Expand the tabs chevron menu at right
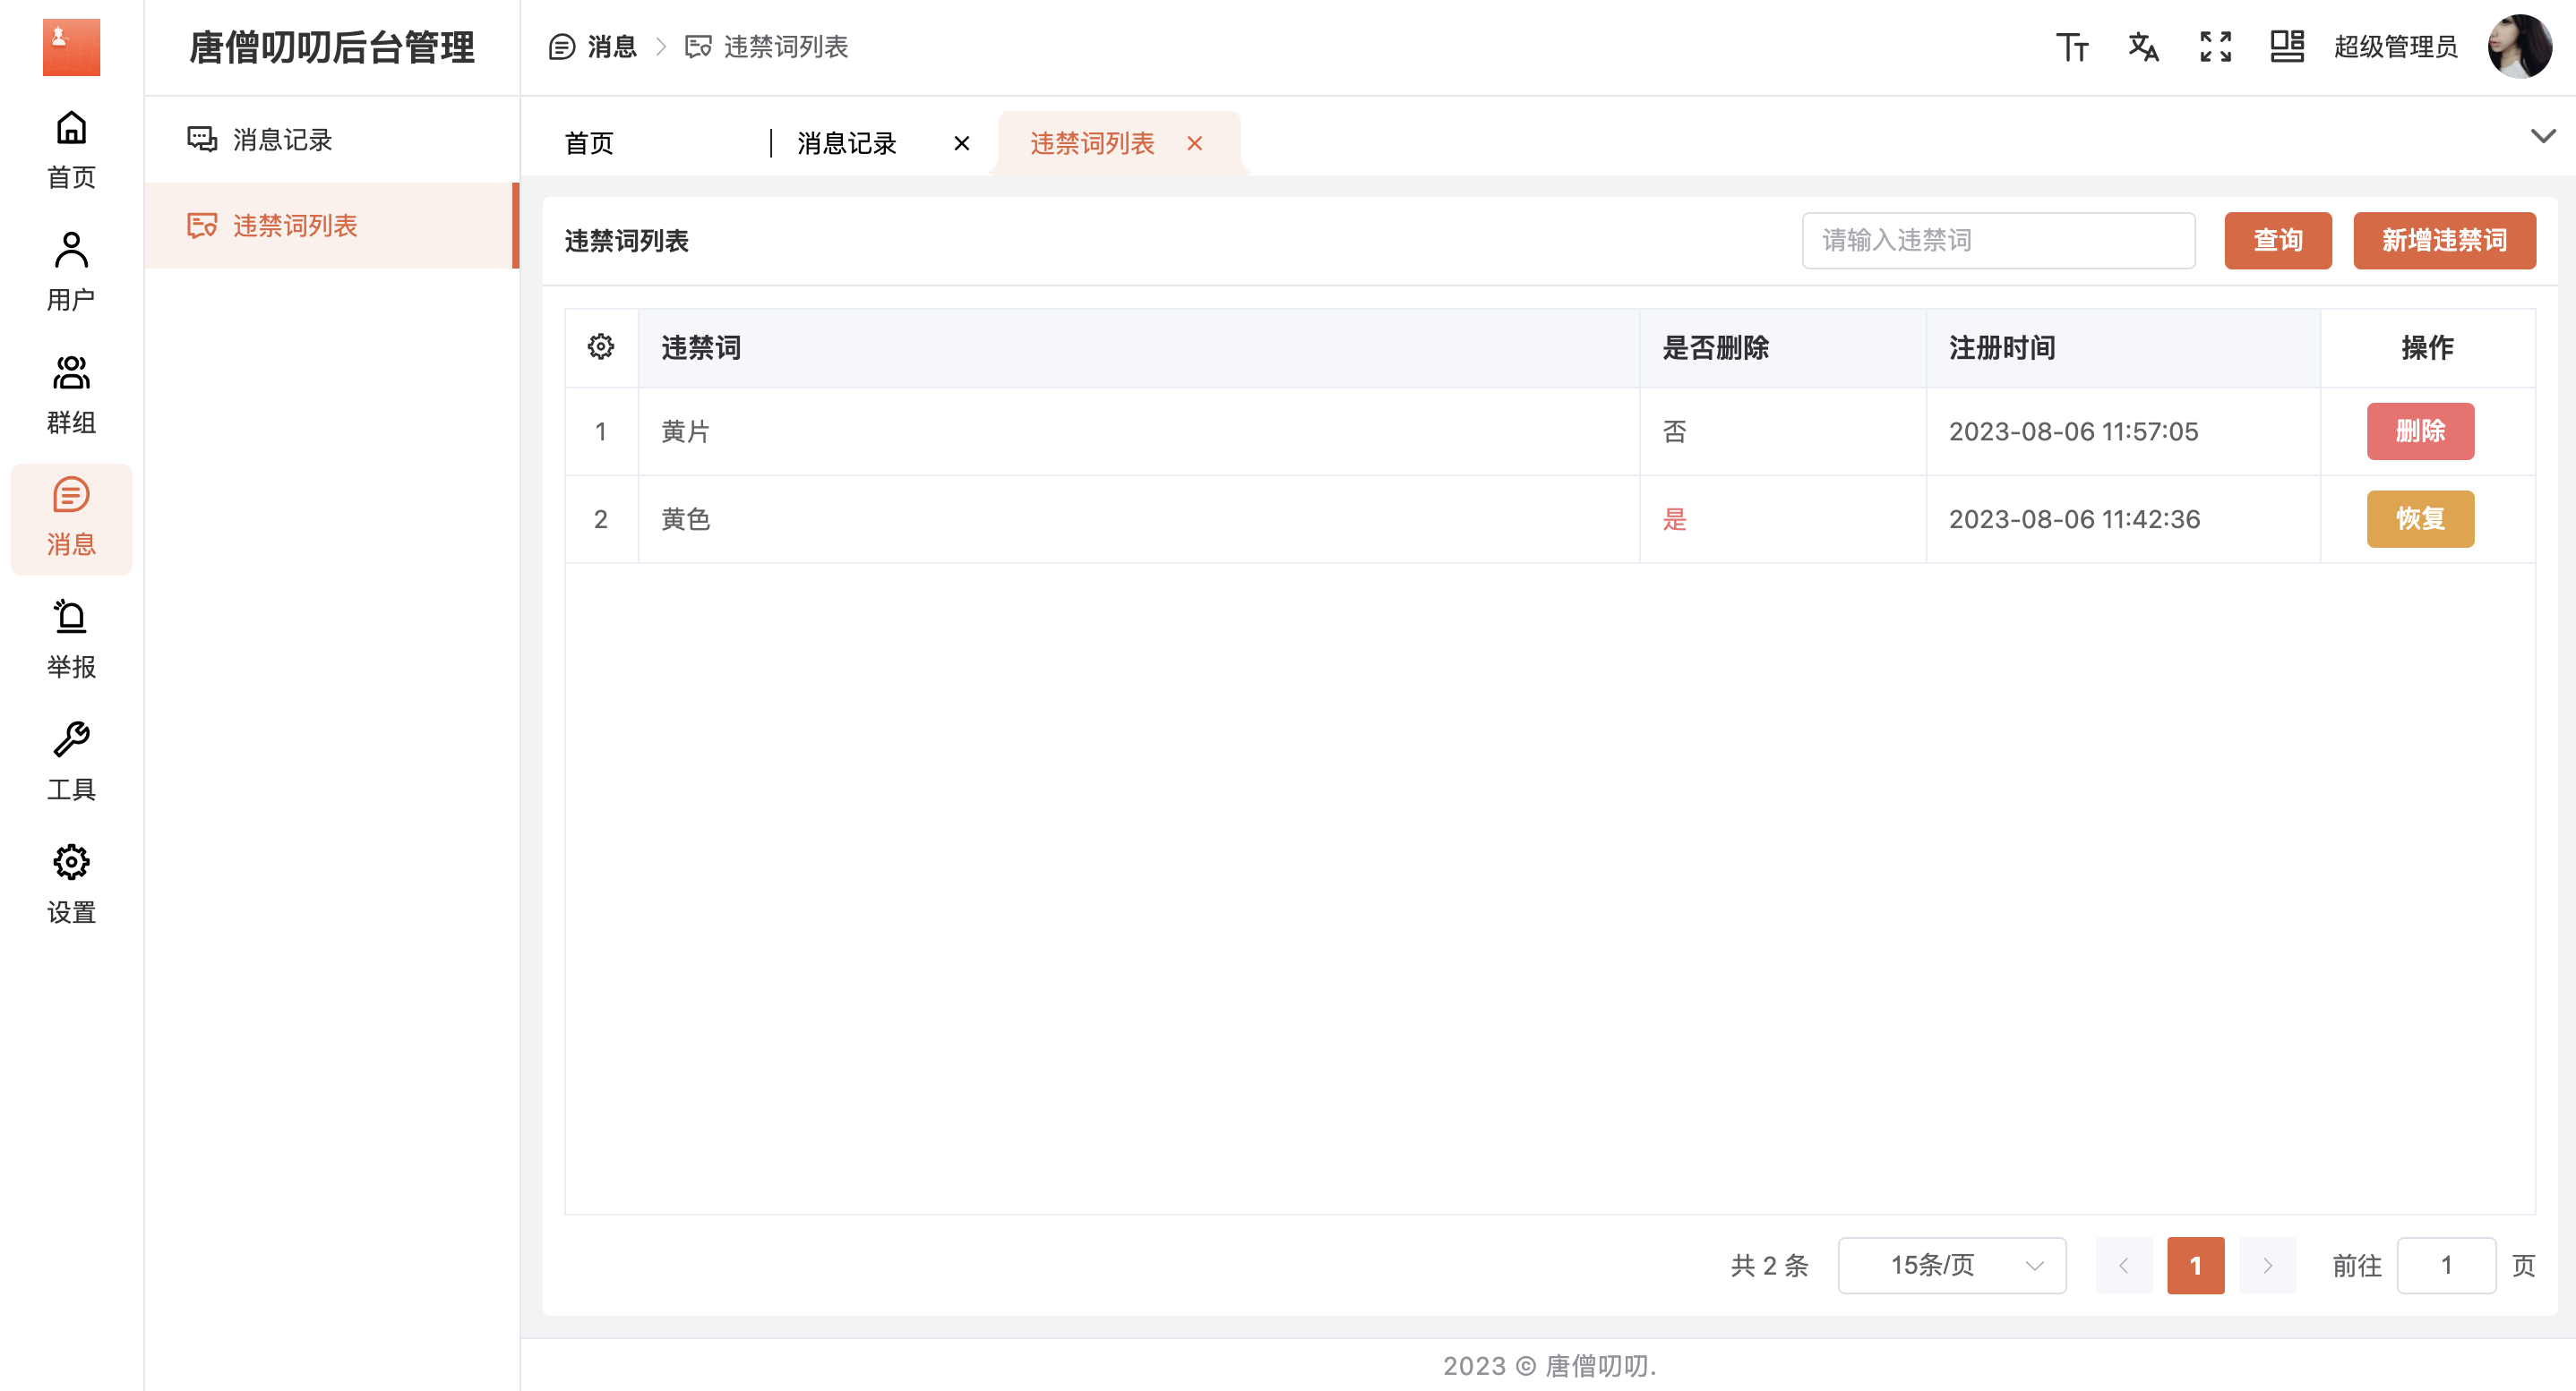 click(2542, 136)
